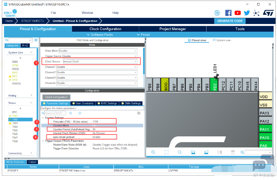Screen dimensions: 277x180
Task: Go to next parameter search result
Action: pyautogui.click(x=80, y=113)
